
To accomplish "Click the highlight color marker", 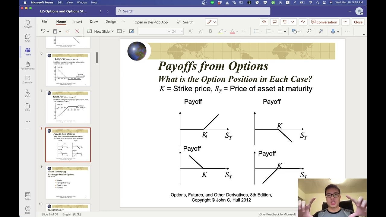I will (x=221, y=31).
